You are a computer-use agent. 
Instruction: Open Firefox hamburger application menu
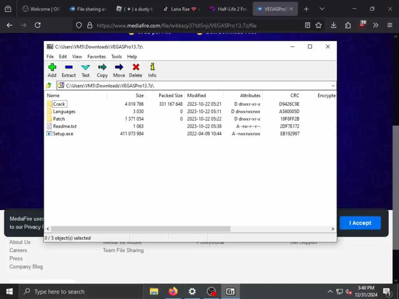point(390,25)
